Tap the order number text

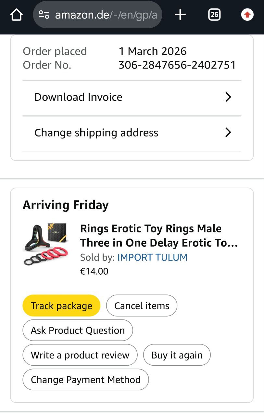(177, 65)
